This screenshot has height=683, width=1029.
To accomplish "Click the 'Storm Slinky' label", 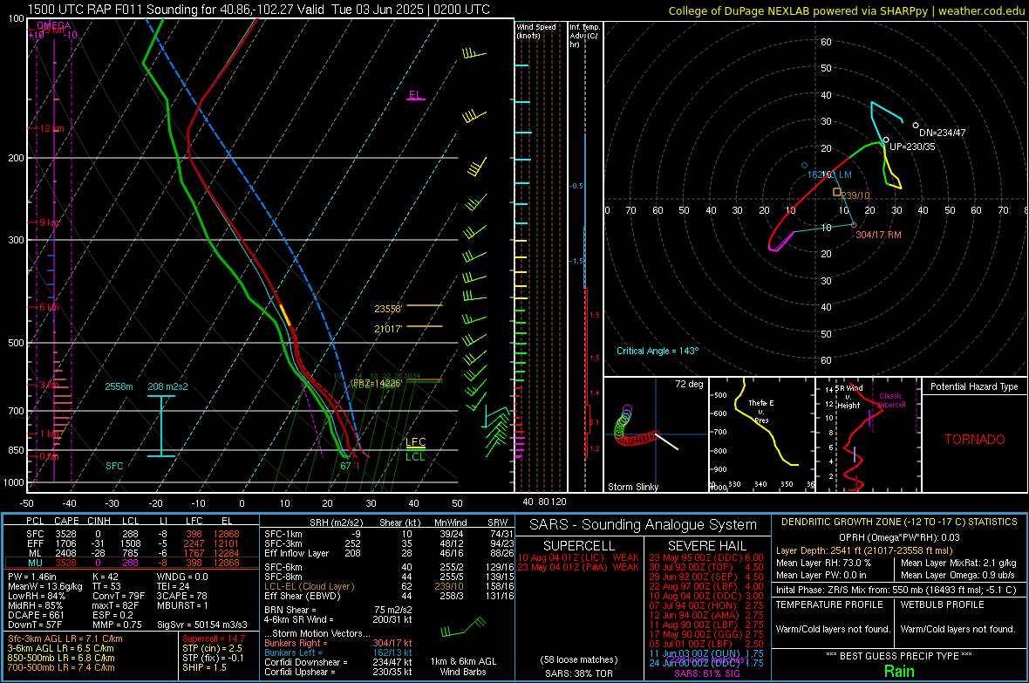I will pyautogui.click(x=632, y=487).
